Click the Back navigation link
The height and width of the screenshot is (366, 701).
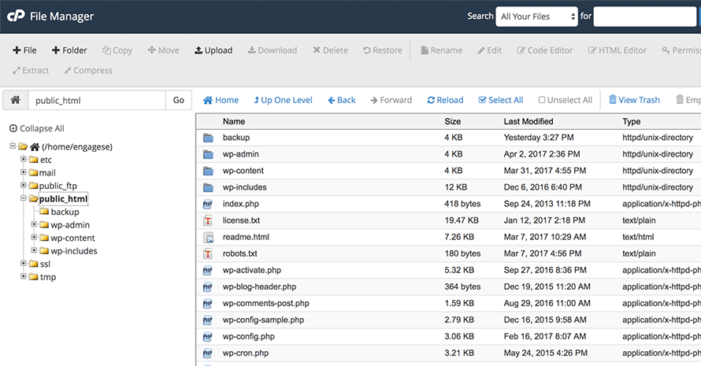pos(342,100)
